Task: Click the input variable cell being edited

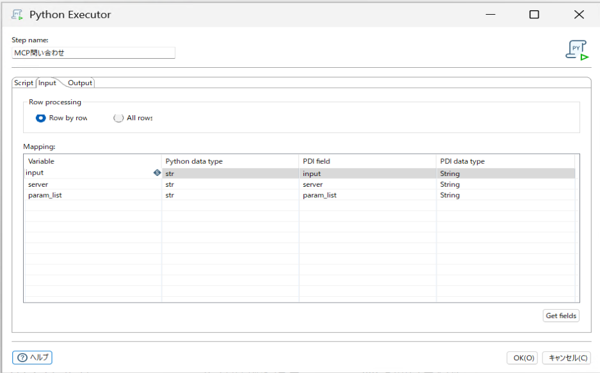Action: point(89,173)
